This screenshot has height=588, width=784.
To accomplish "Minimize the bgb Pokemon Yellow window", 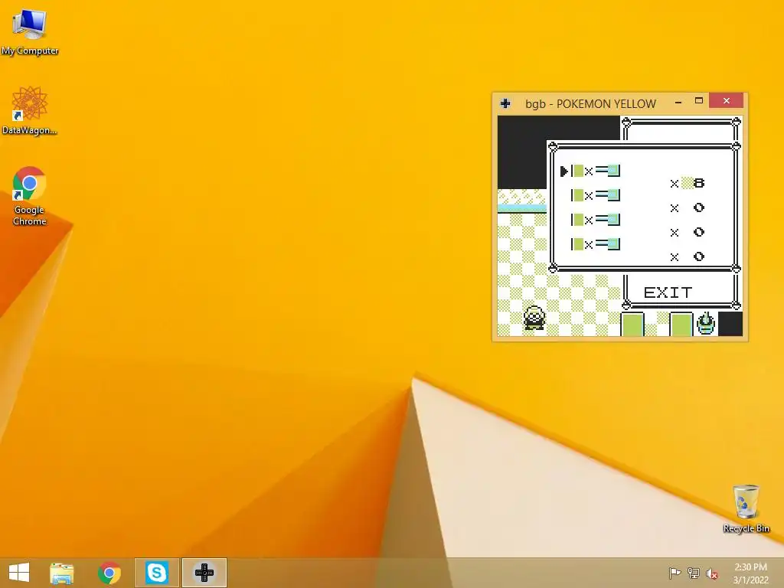I will point(678,102).
